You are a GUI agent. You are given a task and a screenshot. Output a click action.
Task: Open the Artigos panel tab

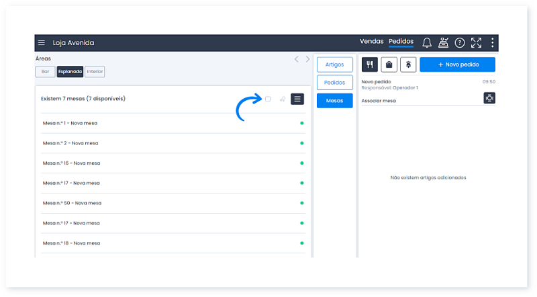[334, 65]
